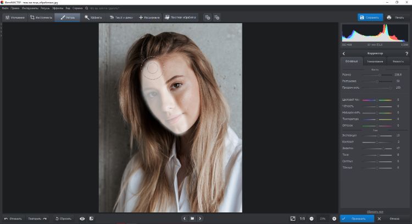412x224 pixels.
Task: Open the Улучшения tab in the toolbar
Action: pyautogui.click(x=15, y=18)
